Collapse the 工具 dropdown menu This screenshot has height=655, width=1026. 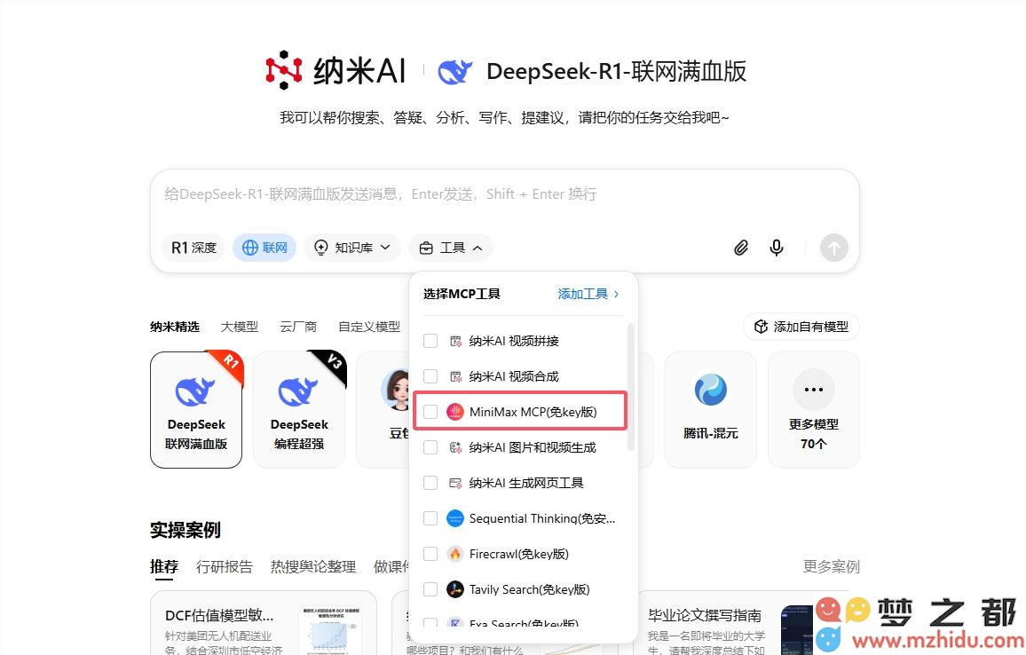(x=451, y=248)
